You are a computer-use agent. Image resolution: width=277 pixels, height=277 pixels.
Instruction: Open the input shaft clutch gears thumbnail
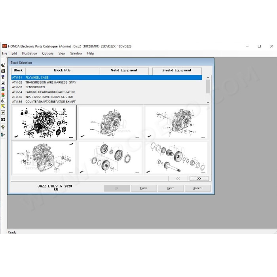110,158
